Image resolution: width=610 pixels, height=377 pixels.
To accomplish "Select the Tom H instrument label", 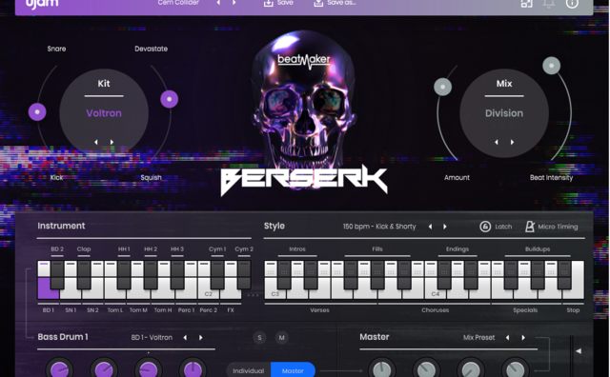I will (163, 309).
